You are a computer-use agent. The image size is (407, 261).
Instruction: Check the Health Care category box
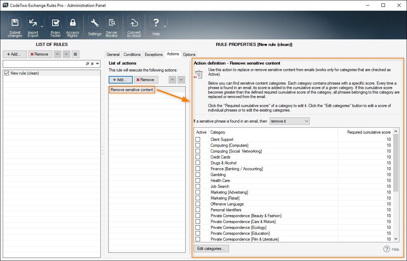click(x=198, y=181)
